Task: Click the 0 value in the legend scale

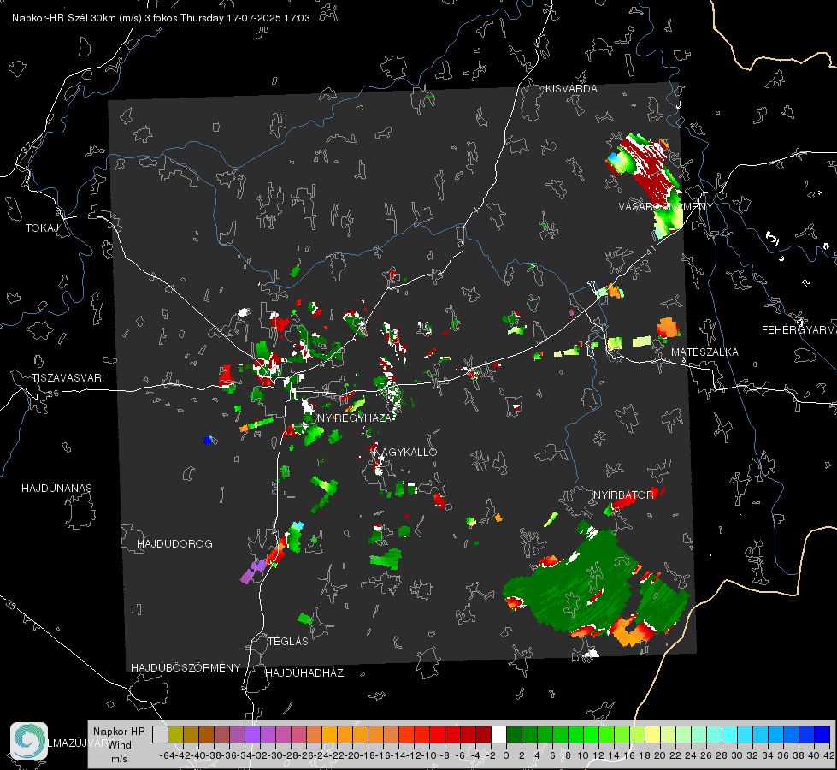Action: [506, 755]
